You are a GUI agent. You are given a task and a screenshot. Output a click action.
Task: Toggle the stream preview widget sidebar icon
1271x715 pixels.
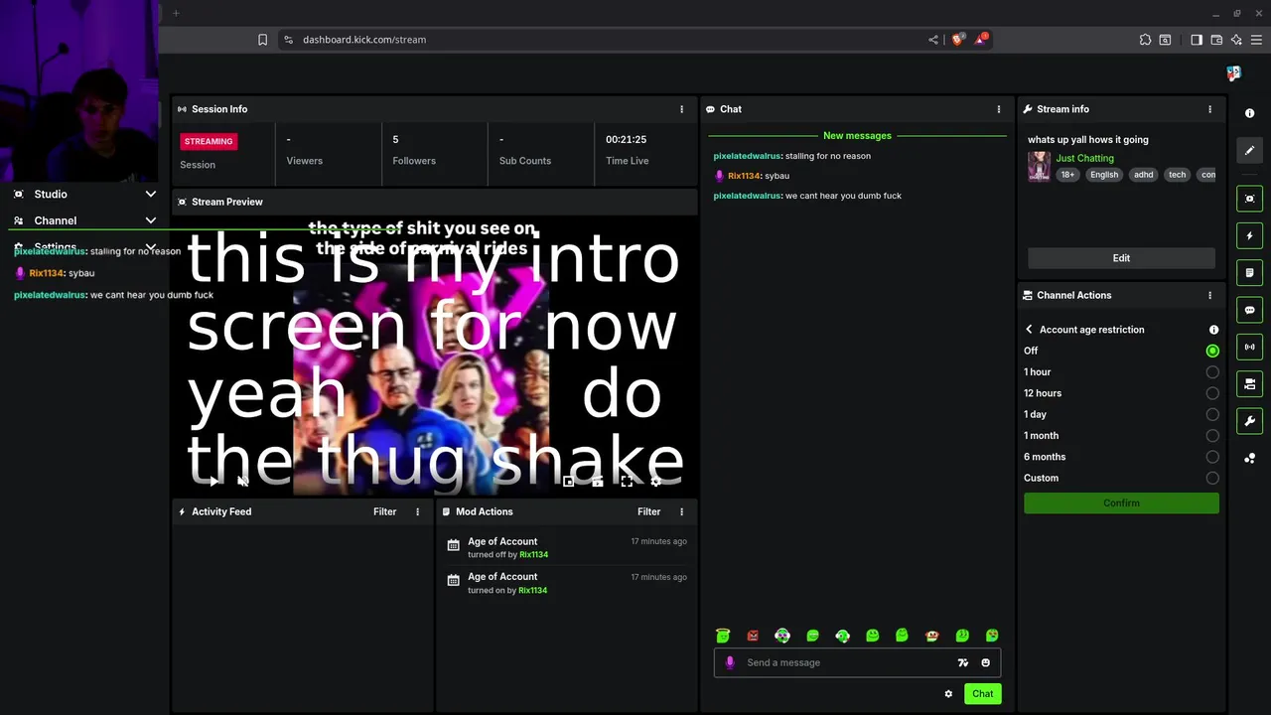pyautogui.click(x=1250, y=199)
